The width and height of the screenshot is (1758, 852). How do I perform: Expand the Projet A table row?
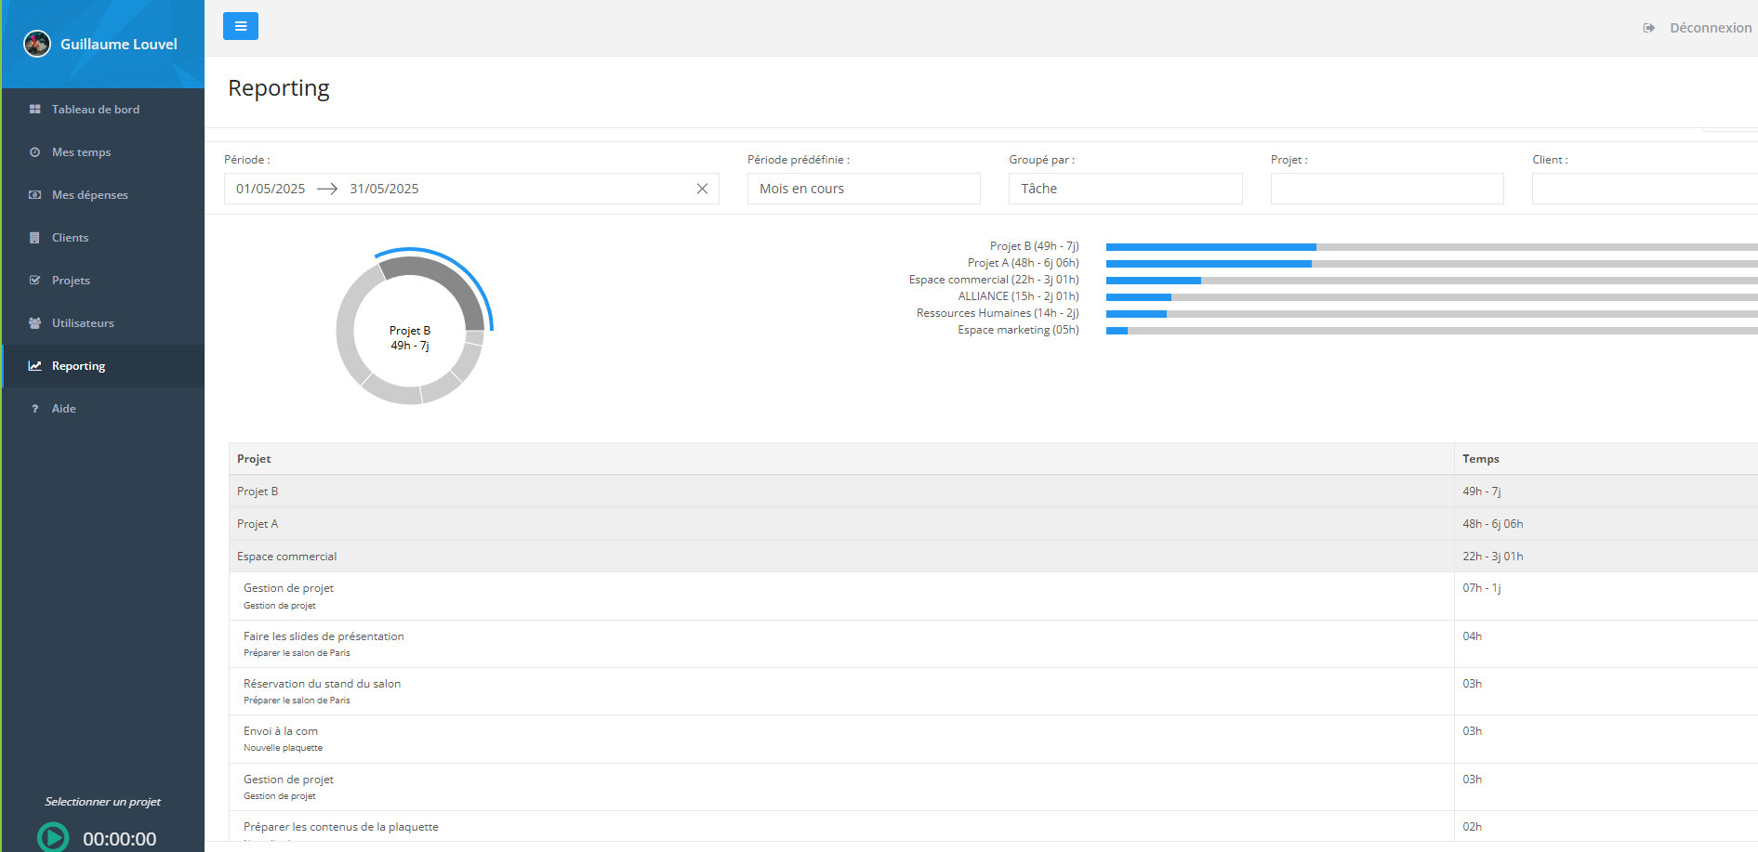click(258, 524)
